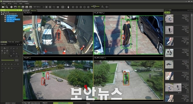
Task: Click PTZ down arrow
Action: pyautogui.click(x=5, y=53)
